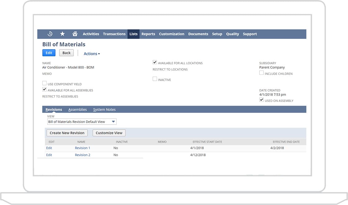The height and width of the screenshot is (205, 348).
Task: Click the Inactive column header
Action: 121,142
